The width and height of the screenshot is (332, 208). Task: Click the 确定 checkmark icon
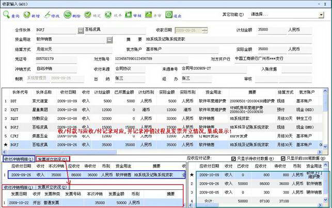88,14
